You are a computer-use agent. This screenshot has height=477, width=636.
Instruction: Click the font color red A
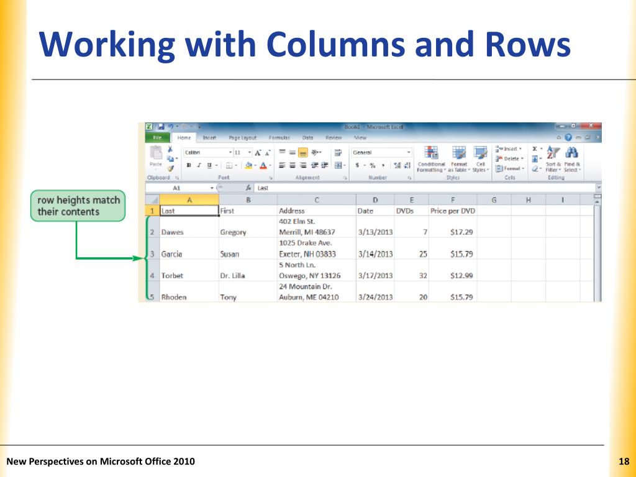(x=263, y=165)
